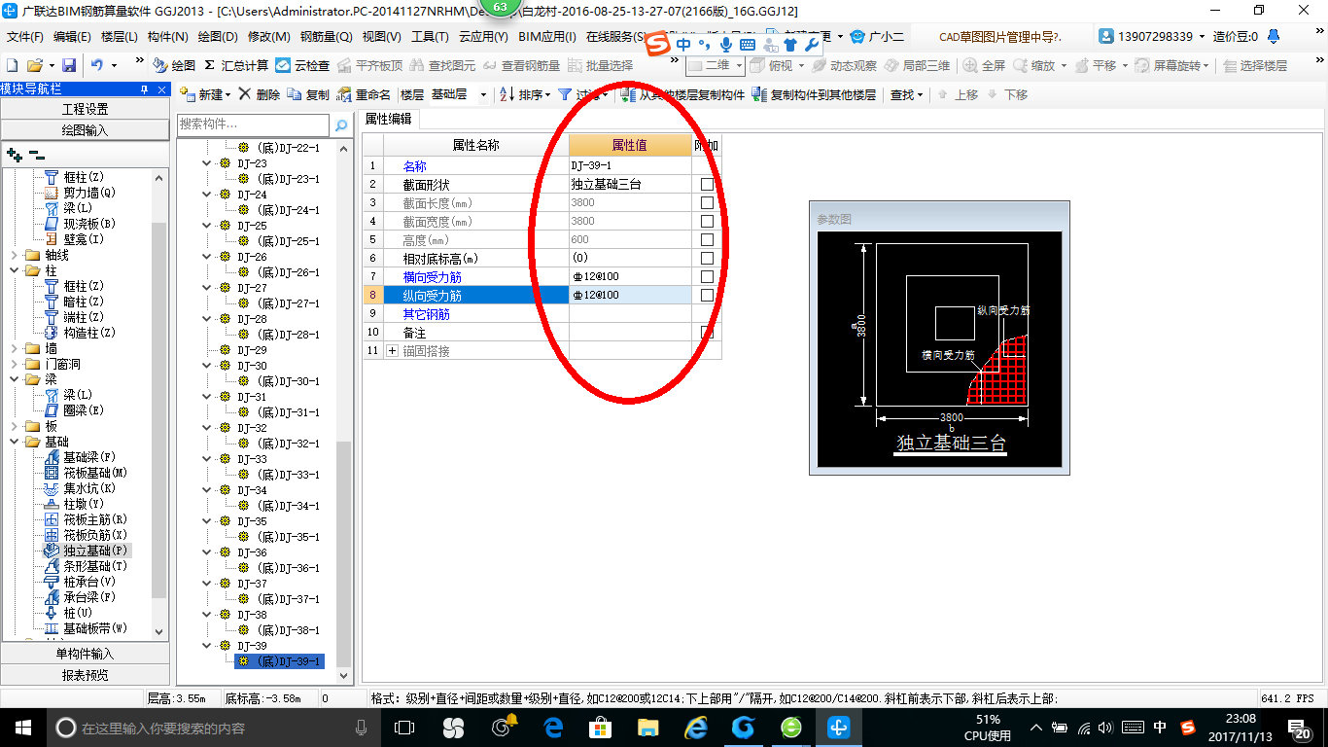This screenshot has height=747, width=1328.
Task: Expand 锚固搭接 property row
Action: [x=393, y=351]
